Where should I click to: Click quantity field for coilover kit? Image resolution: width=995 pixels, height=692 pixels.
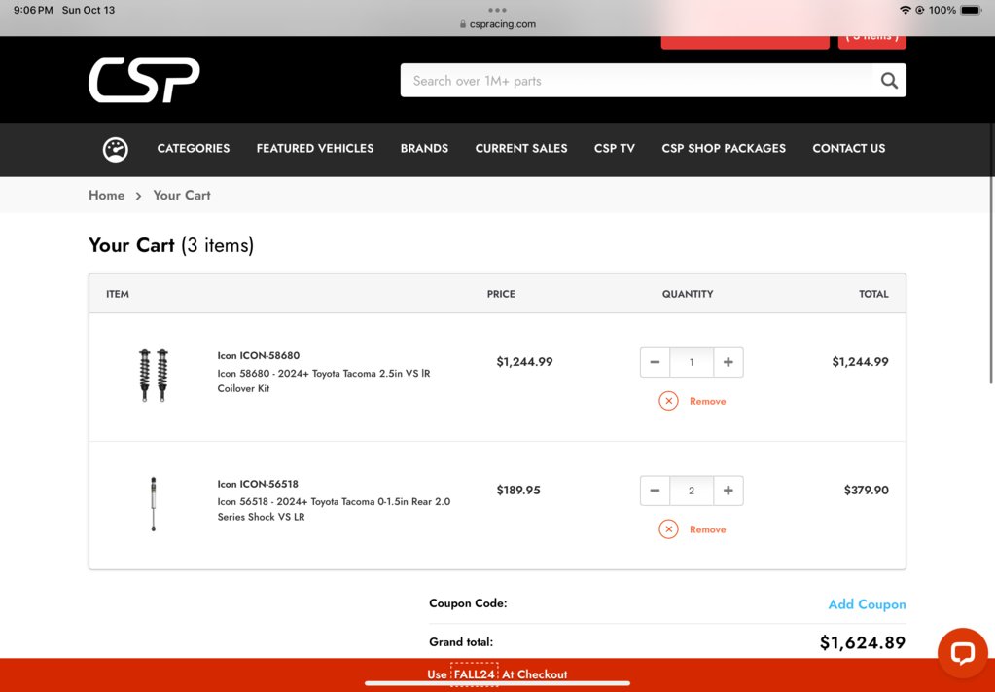(692, 362)
